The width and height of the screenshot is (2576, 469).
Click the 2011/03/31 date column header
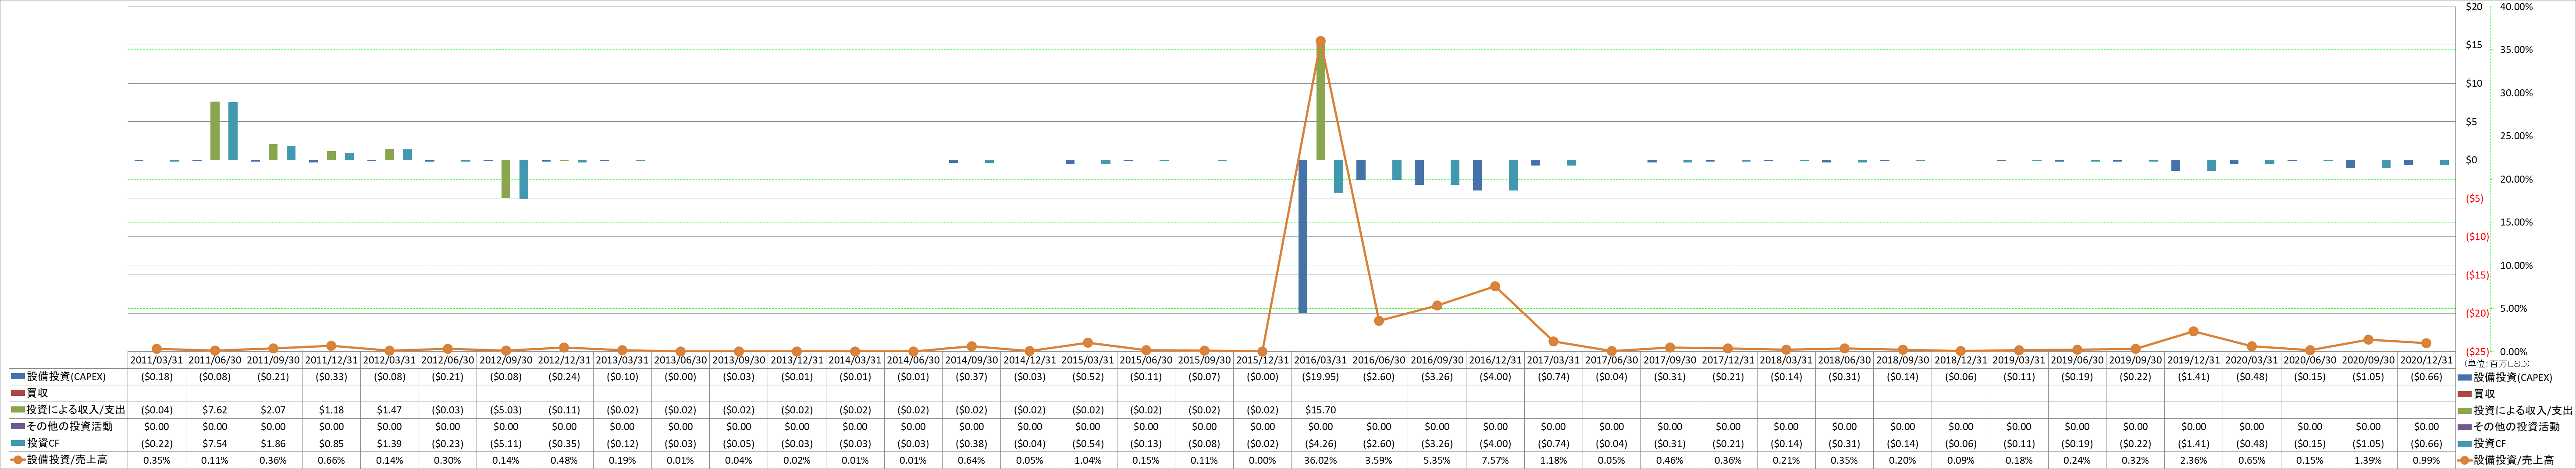(157, 360)
